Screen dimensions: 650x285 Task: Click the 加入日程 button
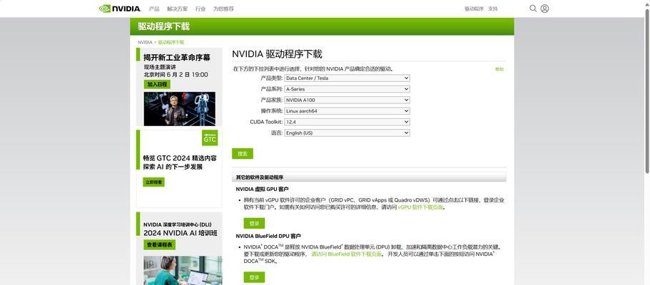(157, 84)
